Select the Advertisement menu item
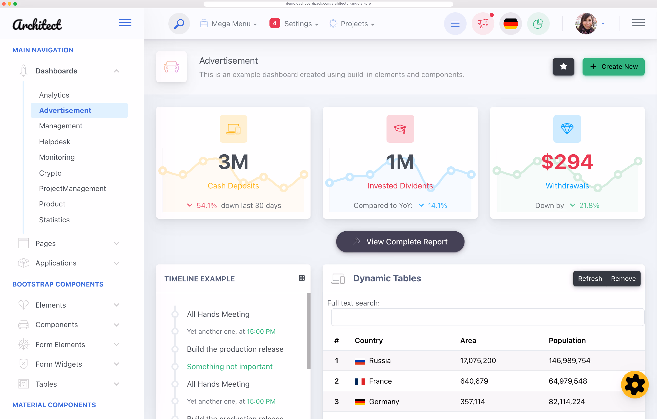This screenshot has width=657, height=419. tap(79, 110)
